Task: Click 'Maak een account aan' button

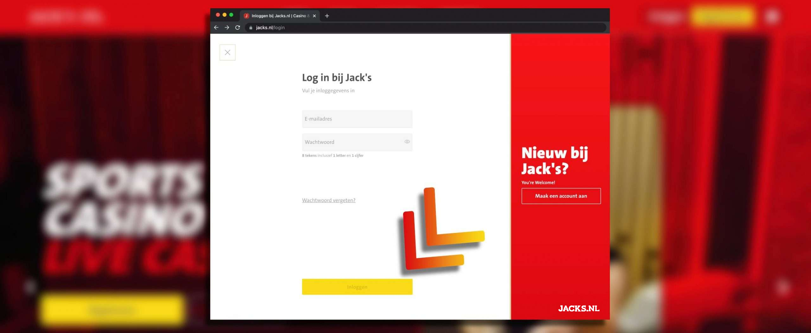Action: point(561,196)
